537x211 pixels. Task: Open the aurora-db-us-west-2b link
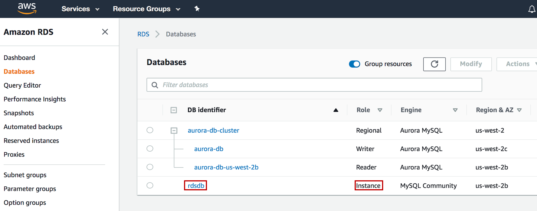coord(226,167)
